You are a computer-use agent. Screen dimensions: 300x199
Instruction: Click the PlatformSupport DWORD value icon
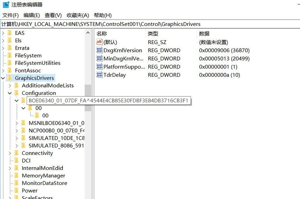(99, 67)
